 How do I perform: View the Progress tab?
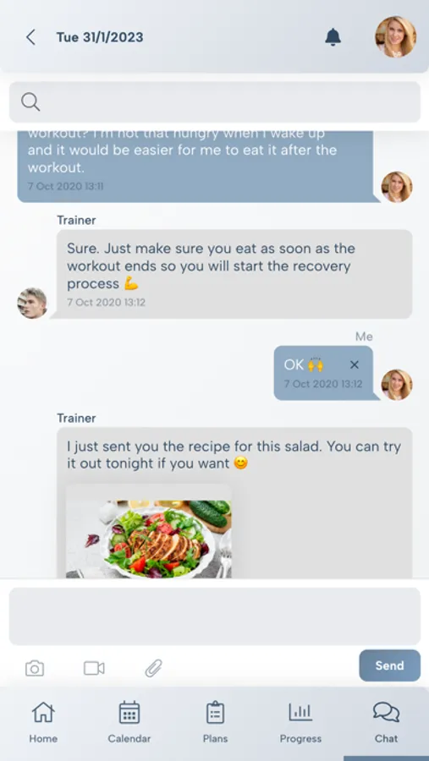[x=300, y=722]
